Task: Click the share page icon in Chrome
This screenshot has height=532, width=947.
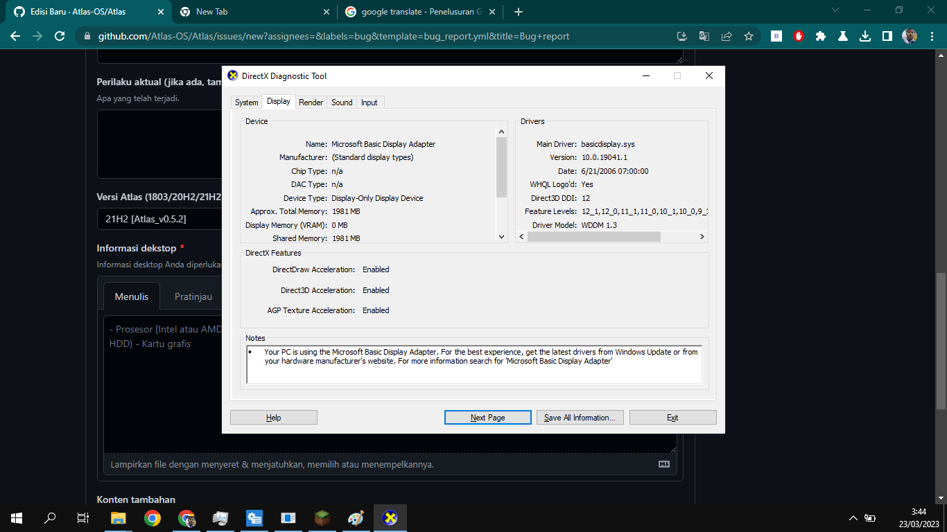Action: 726,37
